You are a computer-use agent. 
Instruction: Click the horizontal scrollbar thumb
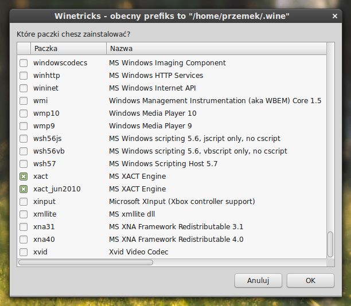point(85,262)
